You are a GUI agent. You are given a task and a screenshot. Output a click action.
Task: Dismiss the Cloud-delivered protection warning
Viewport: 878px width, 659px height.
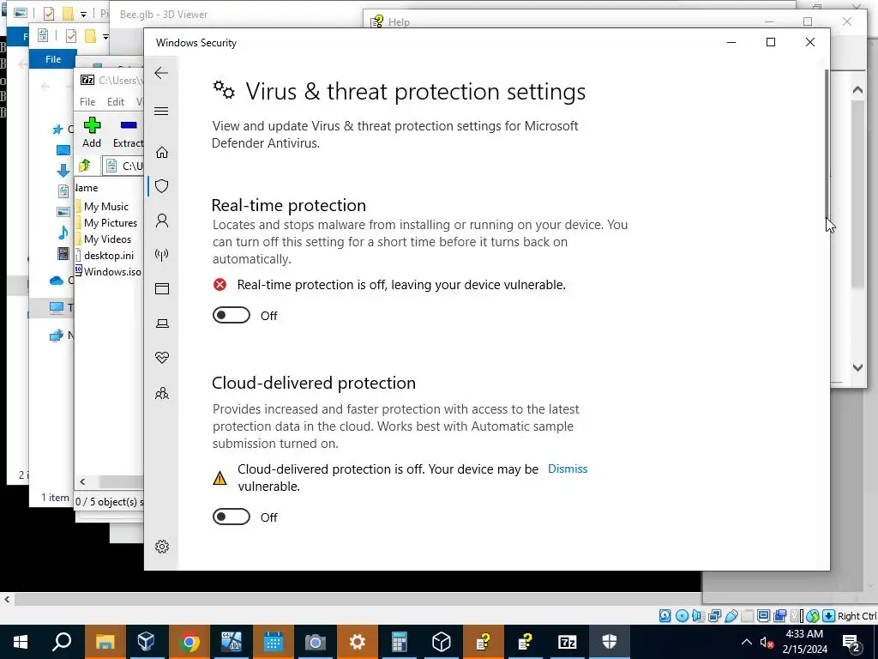[568, 469]
